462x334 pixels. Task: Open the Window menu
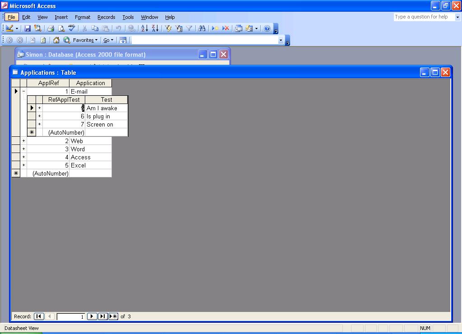(x=149, y=17)
